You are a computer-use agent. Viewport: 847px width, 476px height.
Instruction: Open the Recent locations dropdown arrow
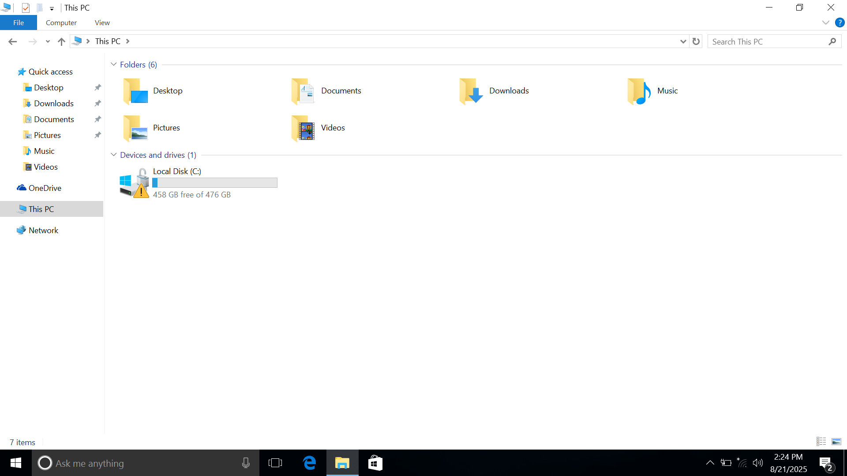pos(48,42)
